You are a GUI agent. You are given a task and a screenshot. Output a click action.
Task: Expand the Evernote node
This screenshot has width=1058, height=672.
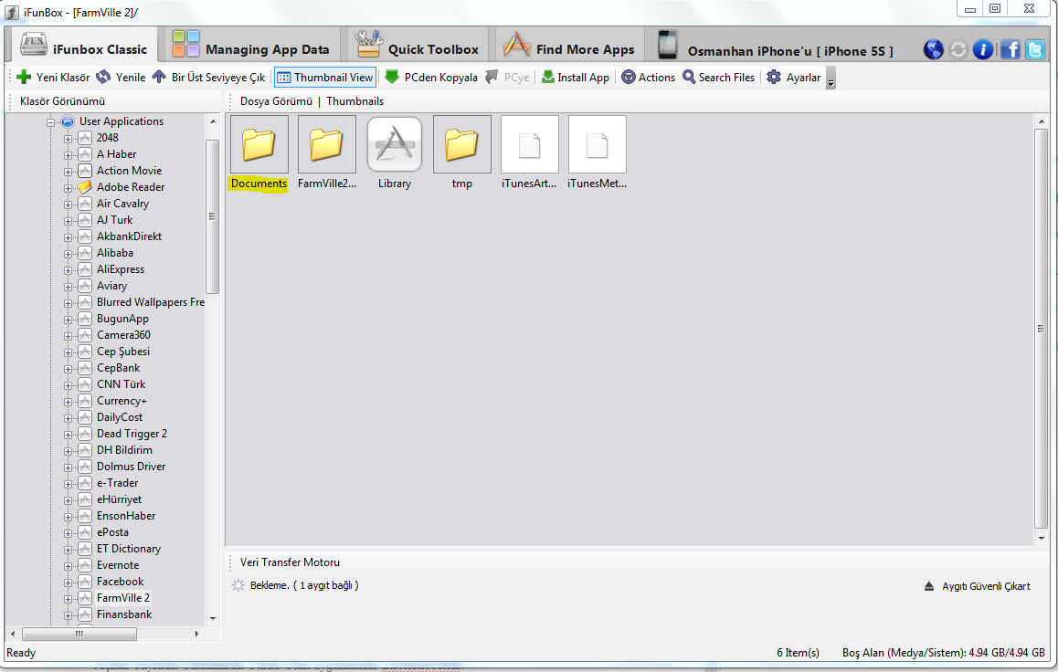68,566
